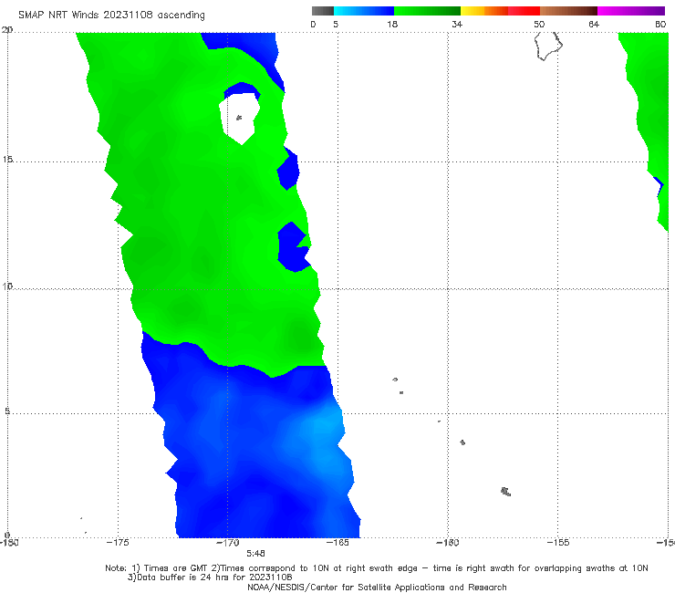675x593 pixels.
Task: Click the largest island mark near 2N, -157
Action: tap(506, 492)
